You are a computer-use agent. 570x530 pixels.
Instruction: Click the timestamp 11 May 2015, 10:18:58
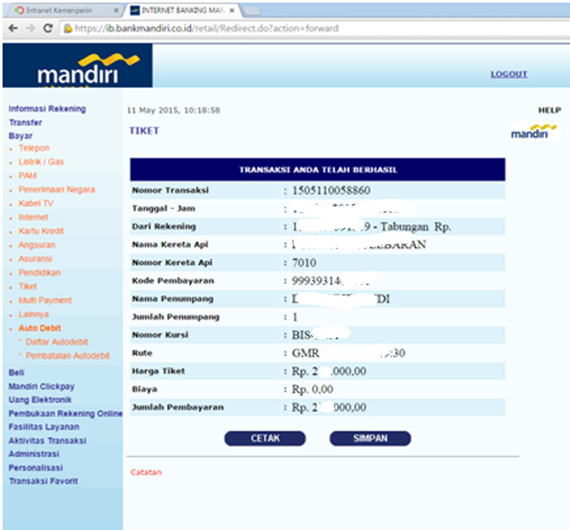click(174, 110)
